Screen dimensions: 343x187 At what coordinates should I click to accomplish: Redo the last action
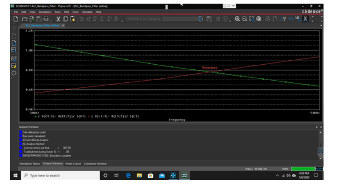tap(88, 19)
